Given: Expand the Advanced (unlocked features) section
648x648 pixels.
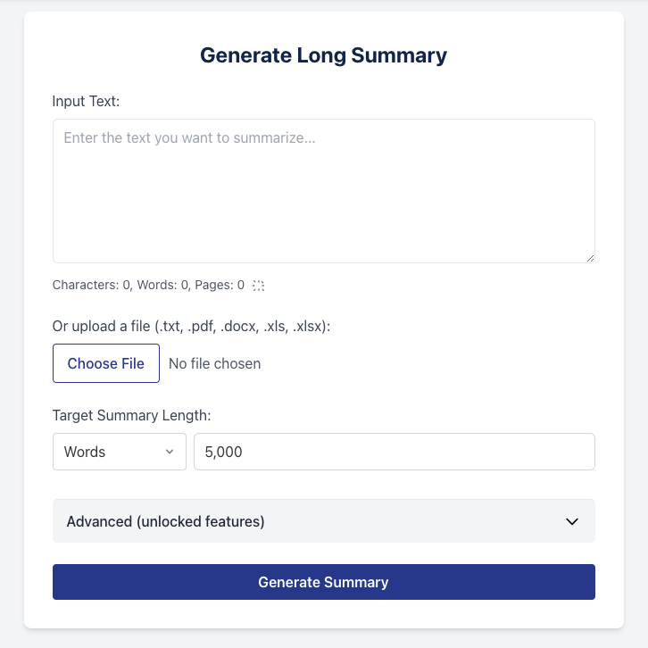Looking at the screenshot, I should pyautogui.click(x=323, y=521).
